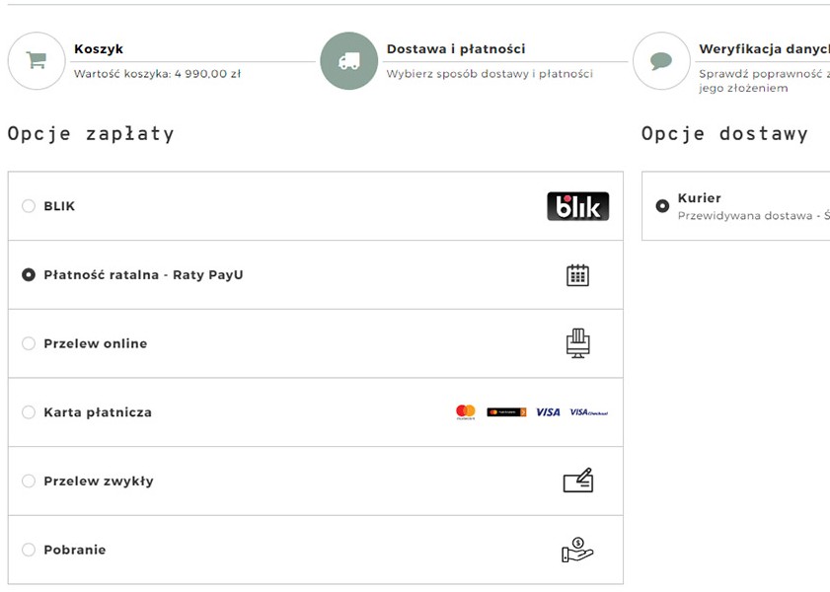Viewport: 830px width, 592px height.
Task: Click the delivery truck step icon
Action: click(x=348, y=61)
